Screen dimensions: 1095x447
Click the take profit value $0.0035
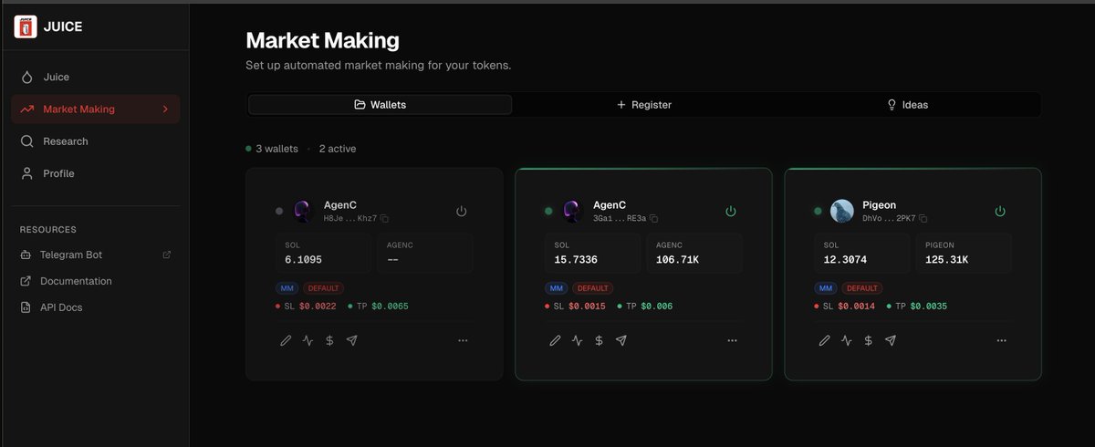pyautogui.click(x=927, y=307)
